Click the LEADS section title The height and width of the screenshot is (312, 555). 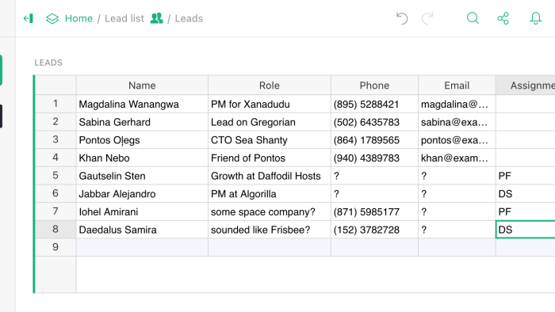coord(48,63)
